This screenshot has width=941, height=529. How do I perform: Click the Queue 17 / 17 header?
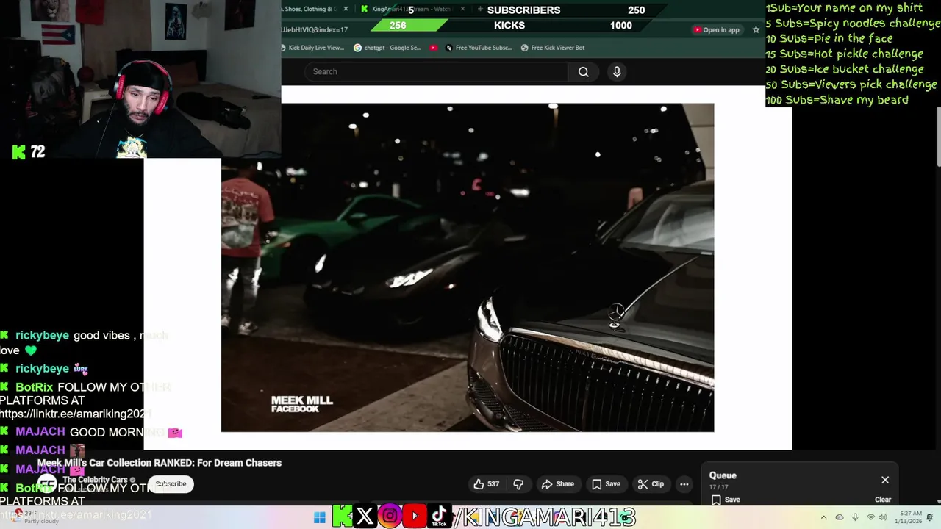tap(723, 481)
